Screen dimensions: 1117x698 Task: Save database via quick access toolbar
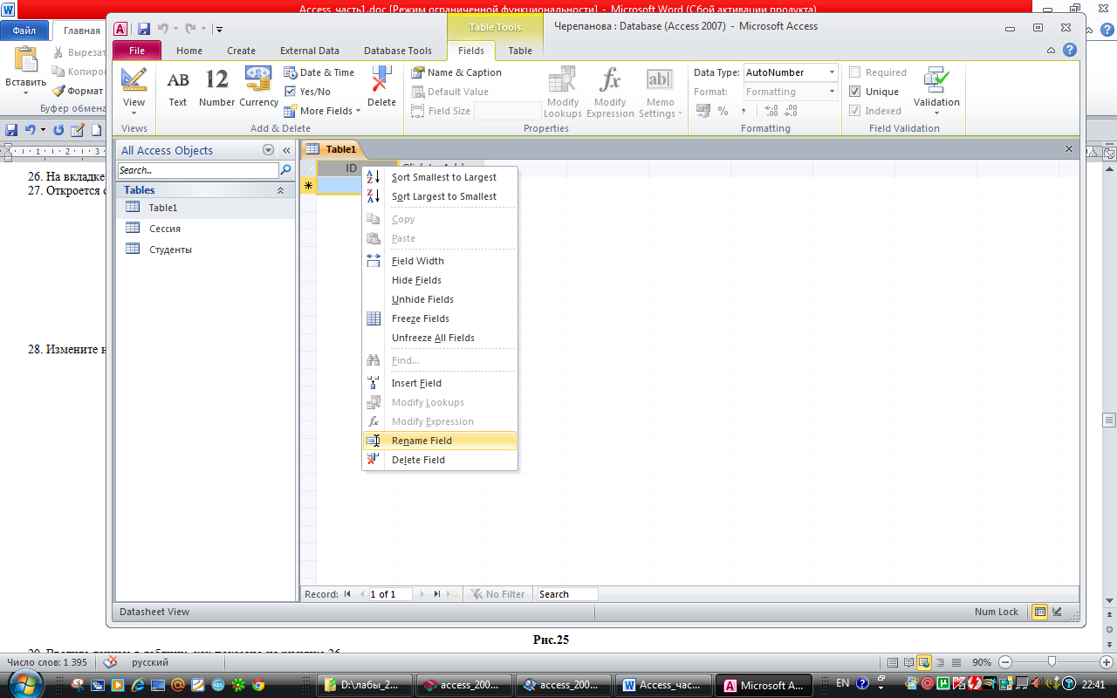pyautogui.click(x=144, y=29)
